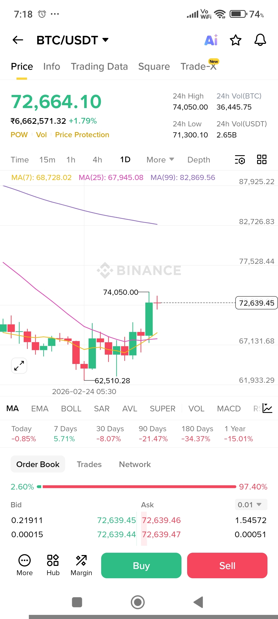
Task: Toggle the MA indicator
Action: (x=13, y=409)
